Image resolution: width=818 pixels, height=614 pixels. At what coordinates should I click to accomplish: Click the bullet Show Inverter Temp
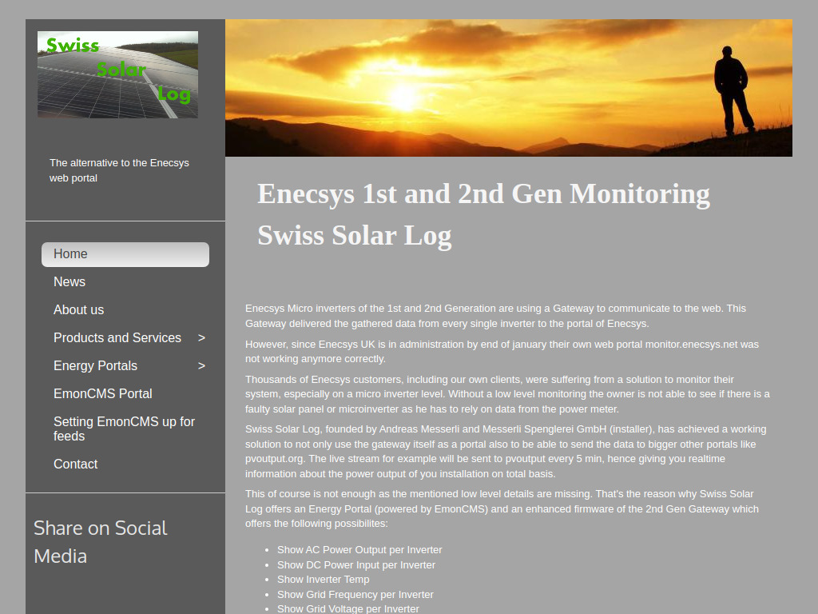click(323, 579)
